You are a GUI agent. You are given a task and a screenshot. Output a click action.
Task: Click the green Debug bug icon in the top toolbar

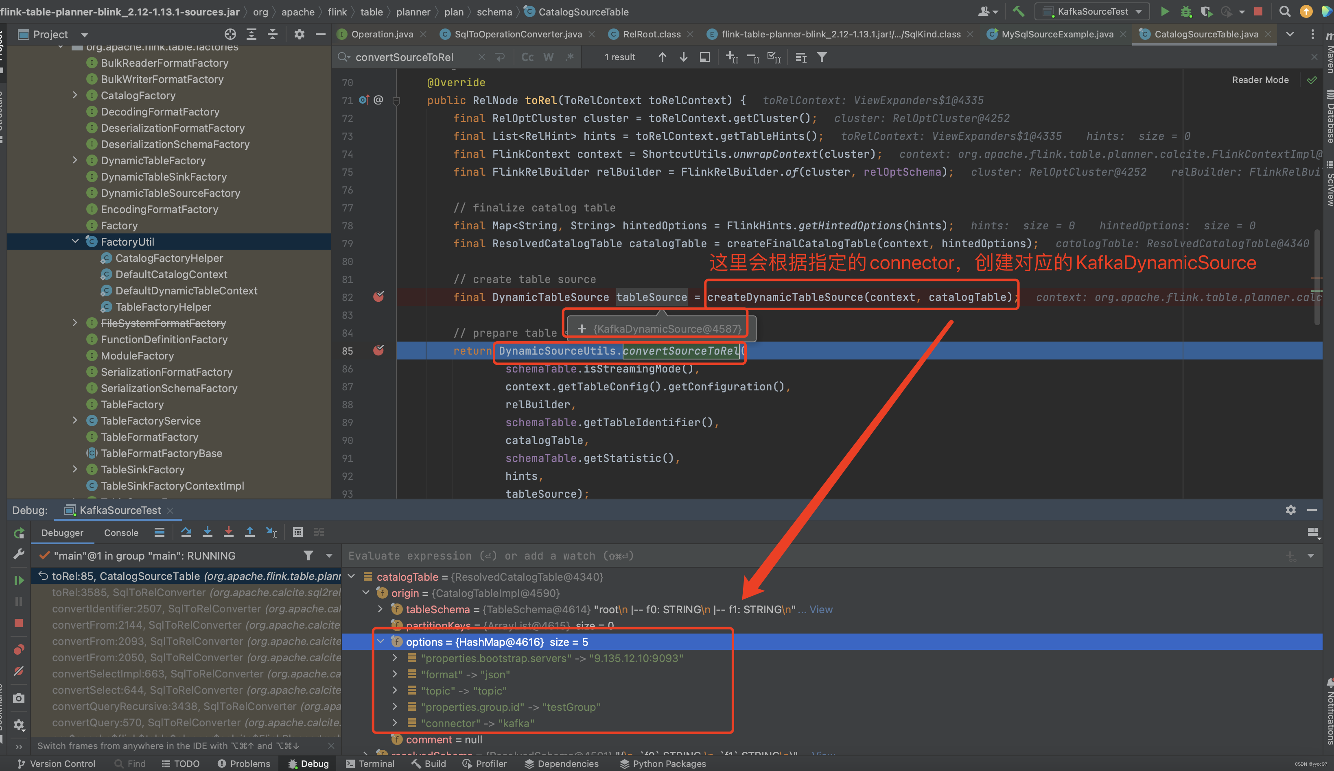(1186, 12)
